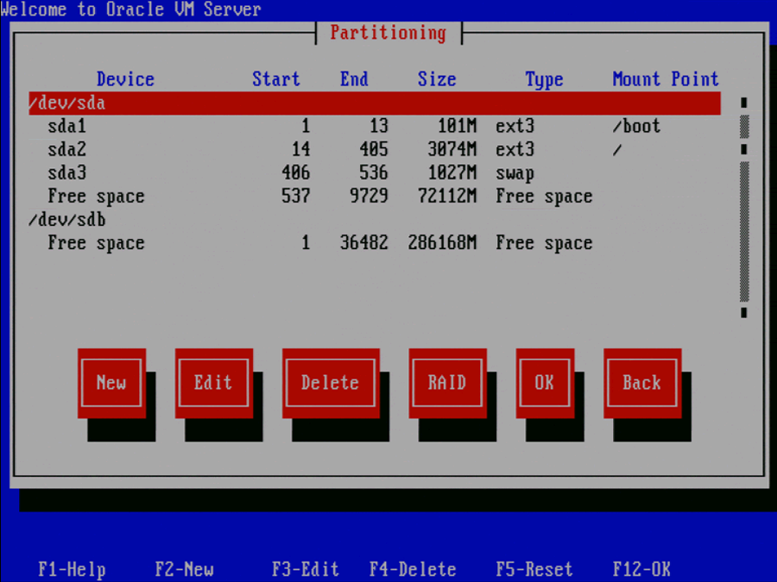Click the New partition button

[x=111, y=383]
